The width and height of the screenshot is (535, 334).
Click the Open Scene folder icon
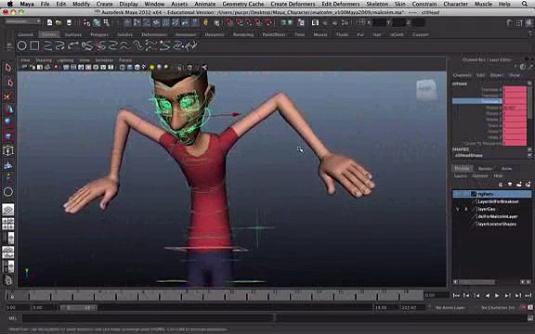pos(59,22)
